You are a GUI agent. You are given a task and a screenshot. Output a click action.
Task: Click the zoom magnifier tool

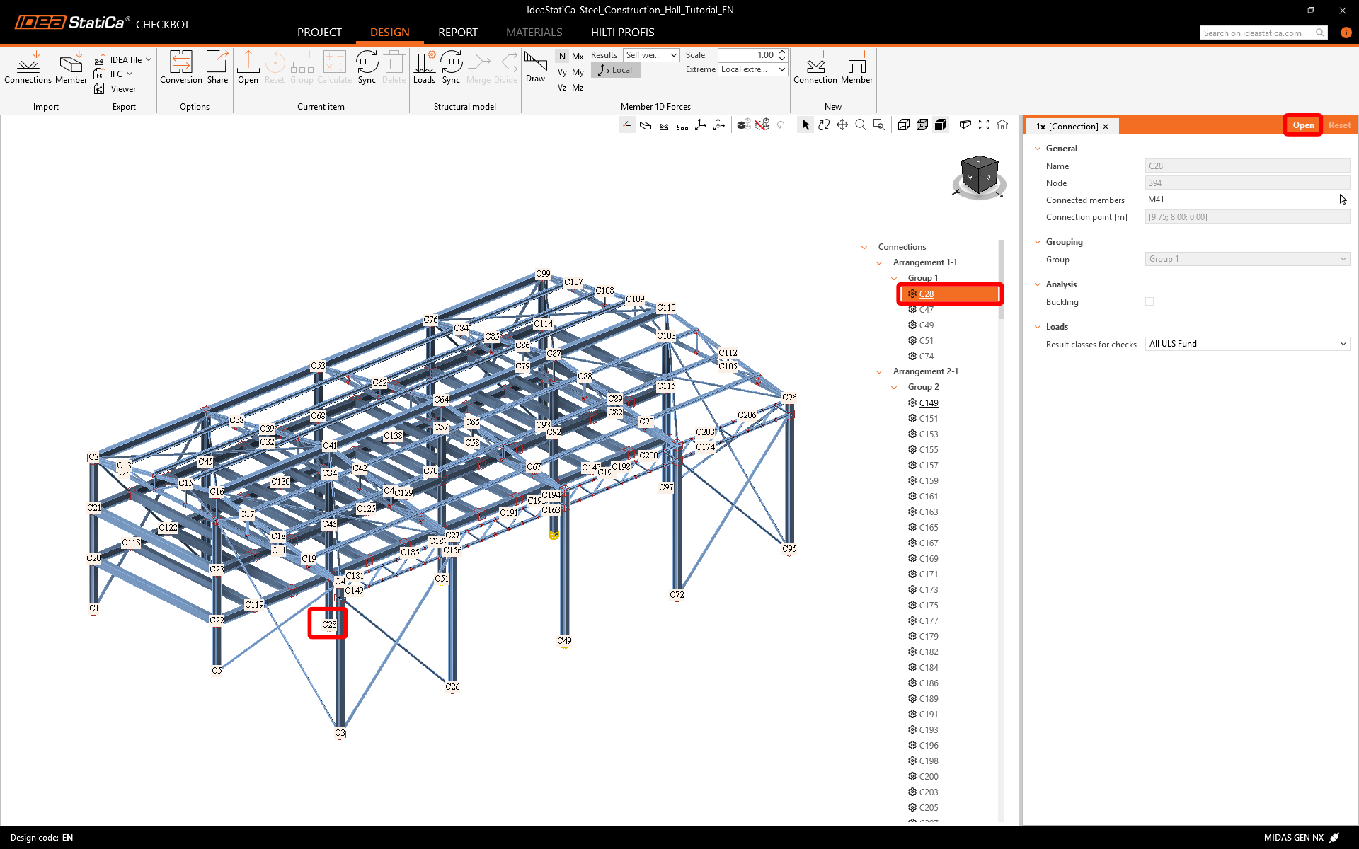click(x=861, y=125)
